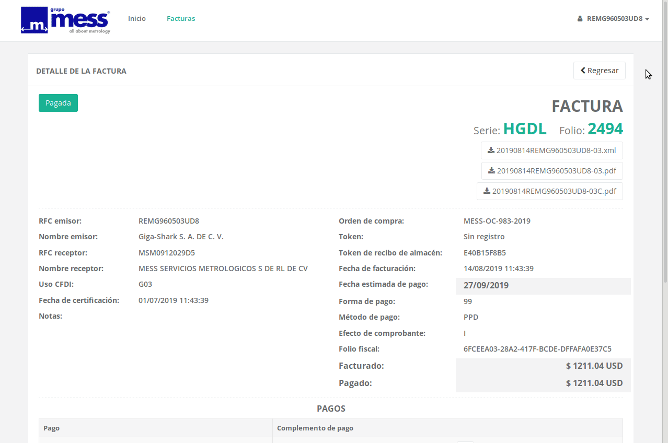Select Token value Sin registro
Viewport: 668px width, 443px height.
(x=484, y=237)
